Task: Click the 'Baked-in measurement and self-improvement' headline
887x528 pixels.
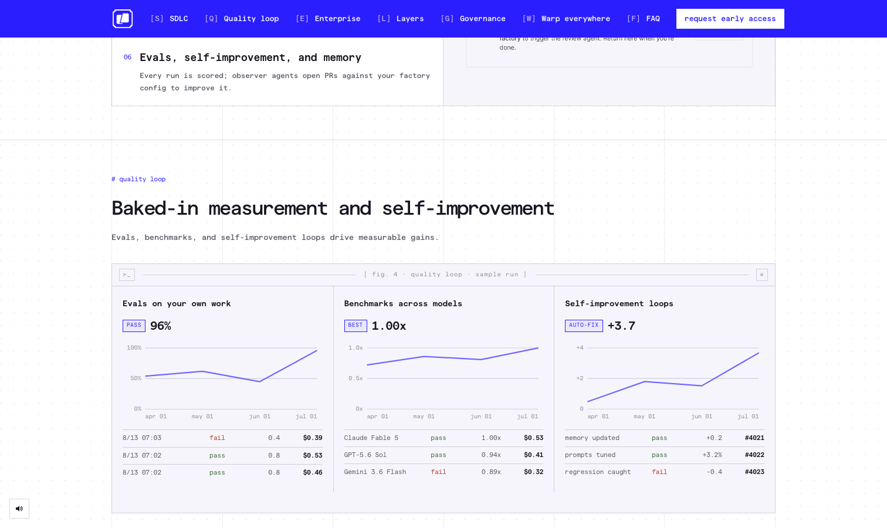Action: tap(333, 208)
